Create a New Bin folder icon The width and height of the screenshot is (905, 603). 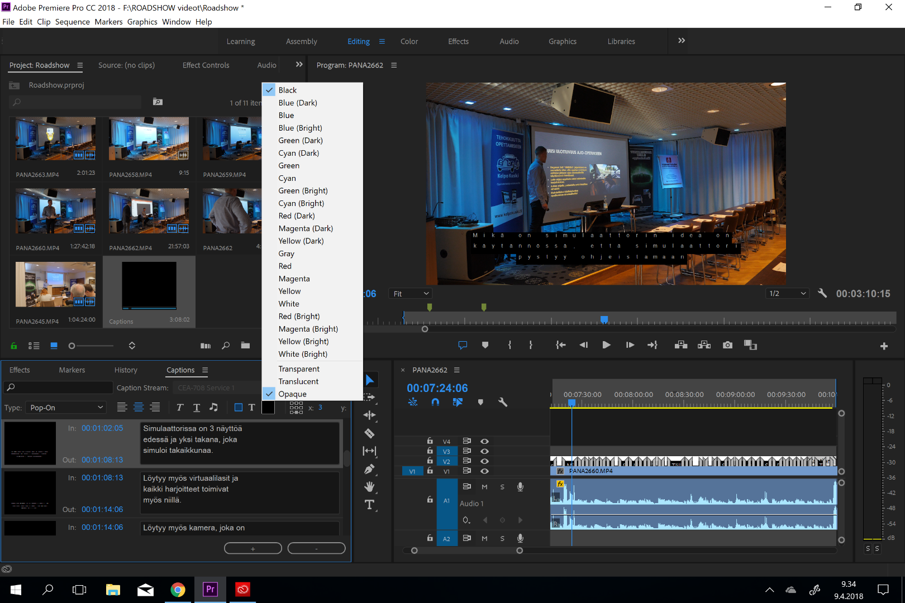[x=245, y=346]
